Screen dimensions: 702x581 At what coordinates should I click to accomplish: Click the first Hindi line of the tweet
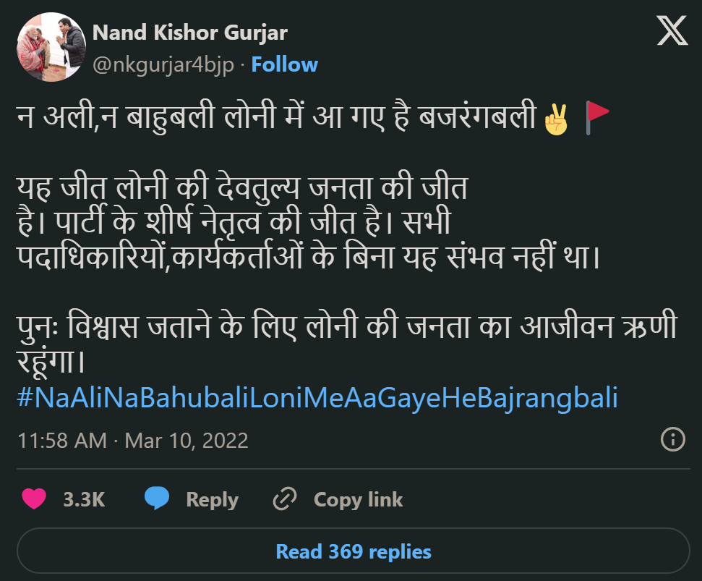[x=278, y=118]
